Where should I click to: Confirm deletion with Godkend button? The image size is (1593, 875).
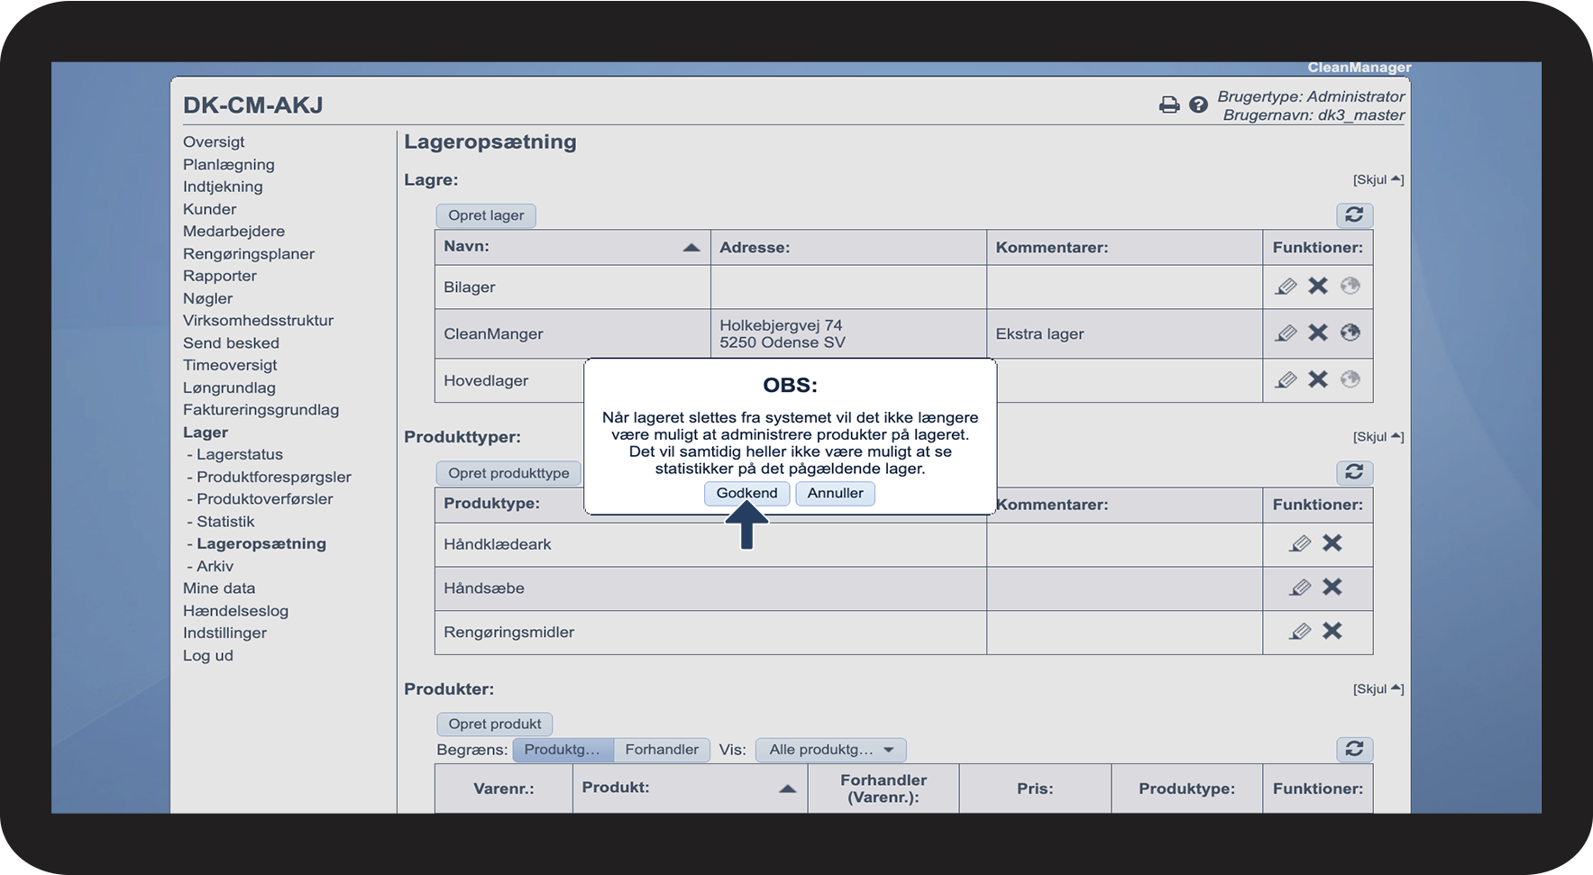746,493
